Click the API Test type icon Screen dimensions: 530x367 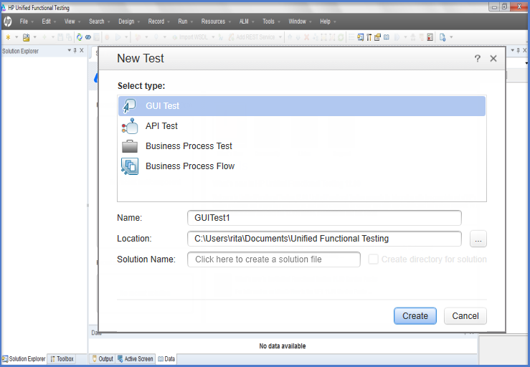point(130,126)
